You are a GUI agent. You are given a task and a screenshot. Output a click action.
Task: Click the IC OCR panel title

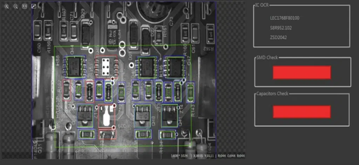tap(261, 5)
